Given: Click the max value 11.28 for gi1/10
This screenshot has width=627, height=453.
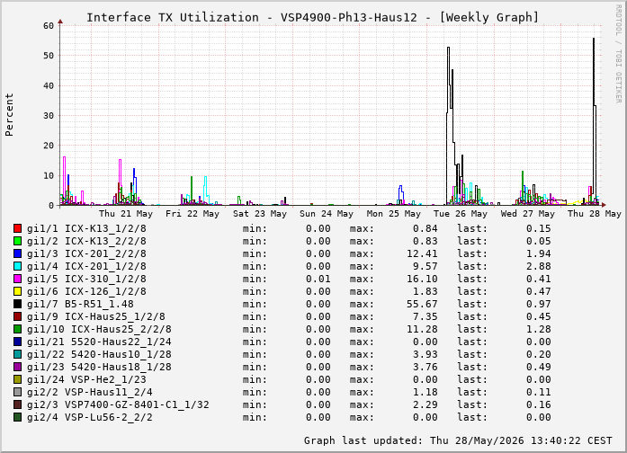Looking at the screenshot, I should coord(422,329).
